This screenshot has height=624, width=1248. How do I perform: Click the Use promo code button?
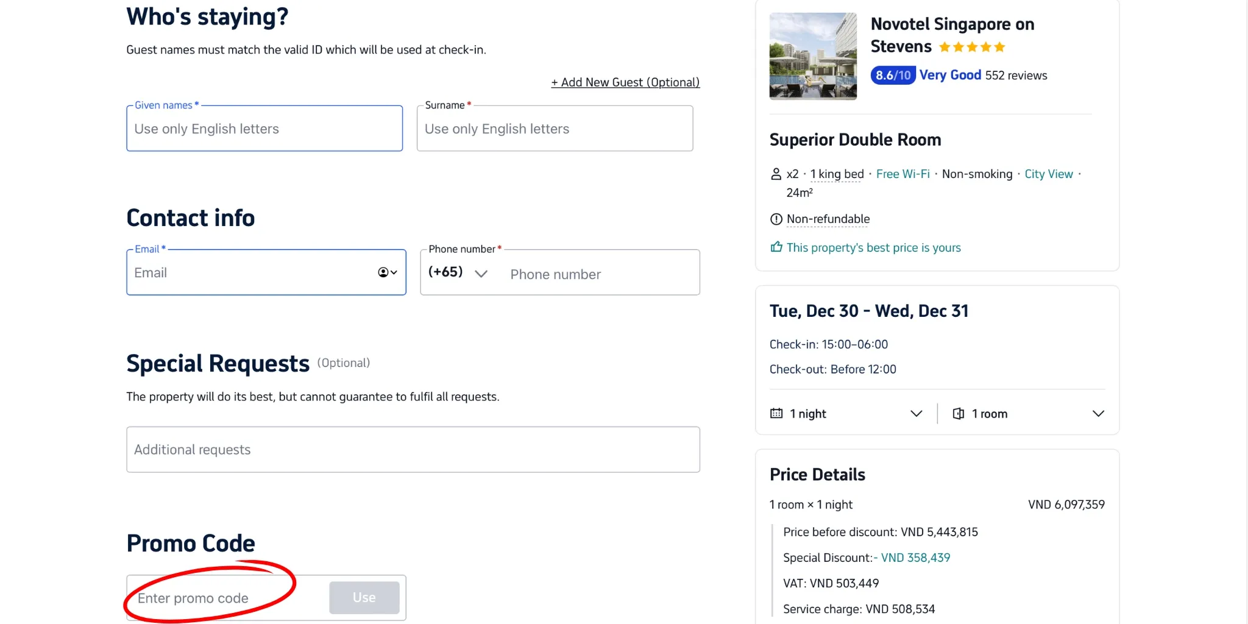tap(364, 598)
